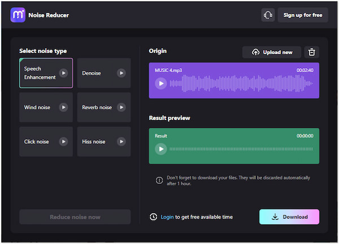The width and height of the screenshot is (339, 244).
Task: Download the processed result file
Action: click(x=289, y=217)
